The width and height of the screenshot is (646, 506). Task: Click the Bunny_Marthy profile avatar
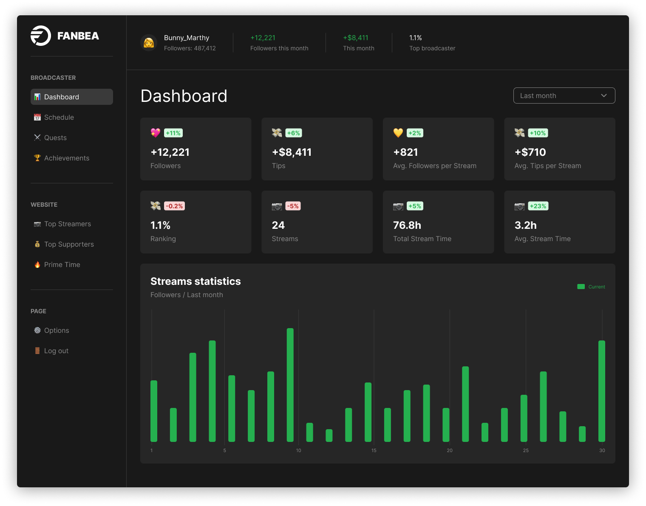click(x=149, y=43)
